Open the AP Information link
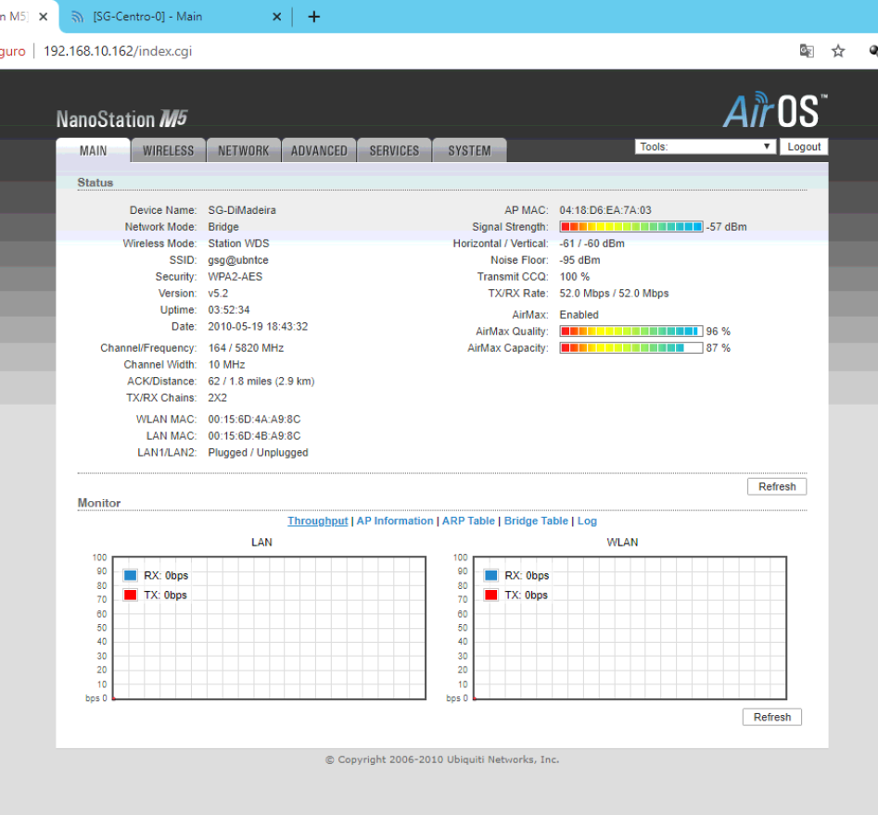878x815 pixels. click(x=395, y=520)
